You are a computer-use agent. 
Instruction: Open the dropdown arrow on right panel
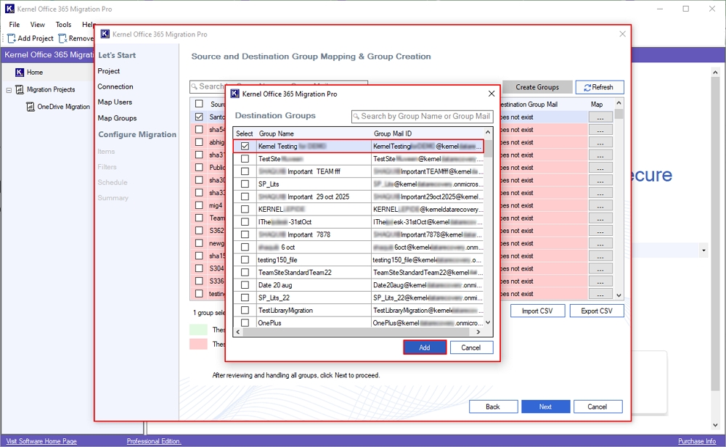(703, 250)
